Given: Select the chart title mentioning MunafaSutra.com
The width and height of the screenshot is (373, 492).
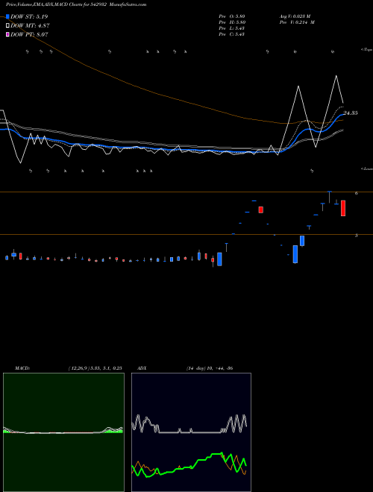Looking at the screenshot, I should point(76,4).
